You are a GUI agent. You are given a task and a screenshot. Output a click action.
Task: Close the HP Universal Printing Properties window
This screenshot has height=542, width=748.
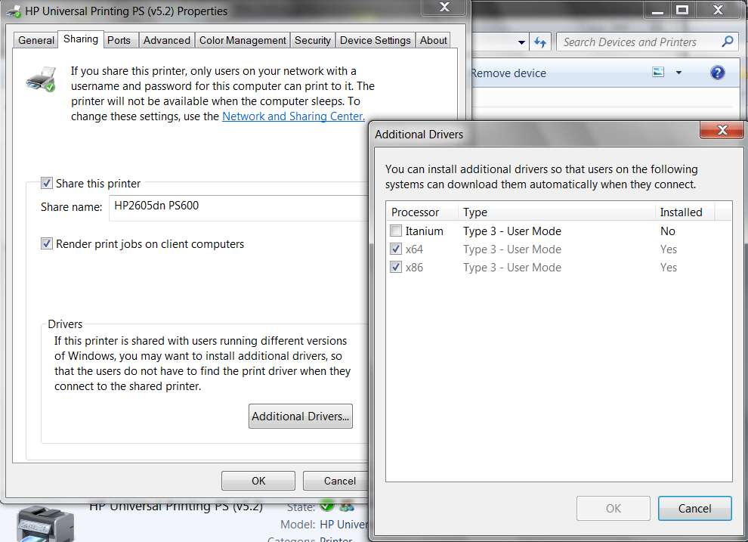[x=444, y=7]
